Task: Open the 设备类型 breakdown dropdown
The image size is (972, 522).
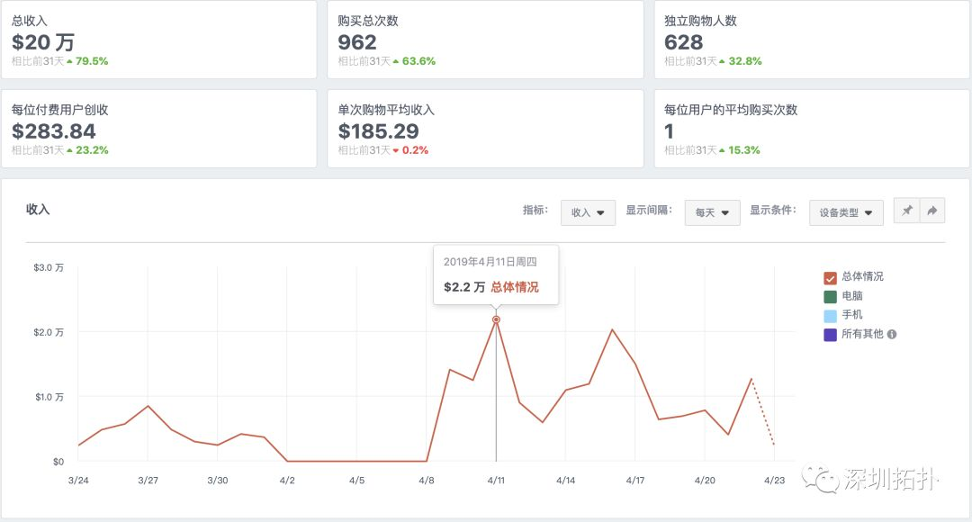Action: tap(845, 212)
